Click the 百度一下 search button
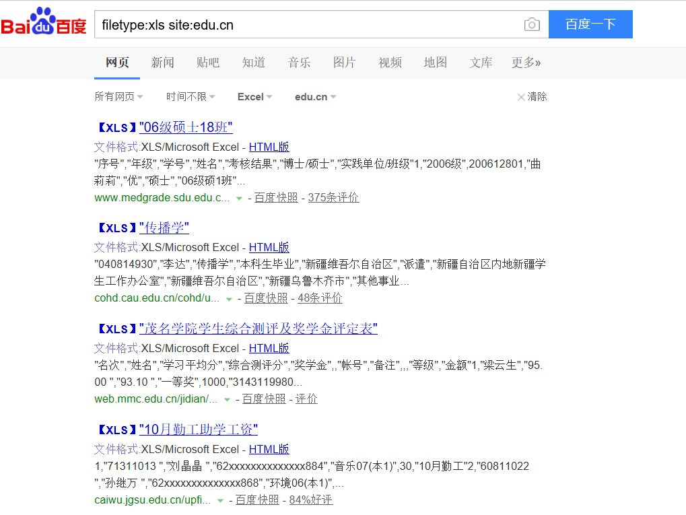 590,24
